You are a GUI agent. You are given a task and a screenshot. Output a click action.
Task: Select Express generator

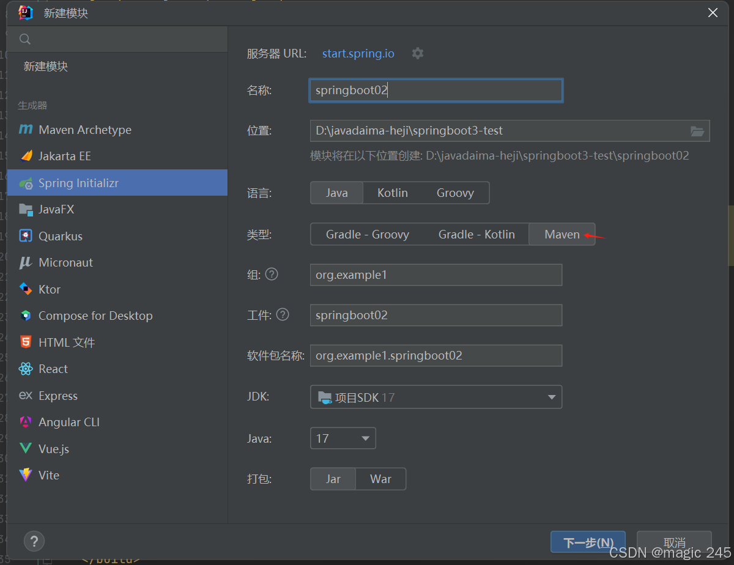[117, 396]
